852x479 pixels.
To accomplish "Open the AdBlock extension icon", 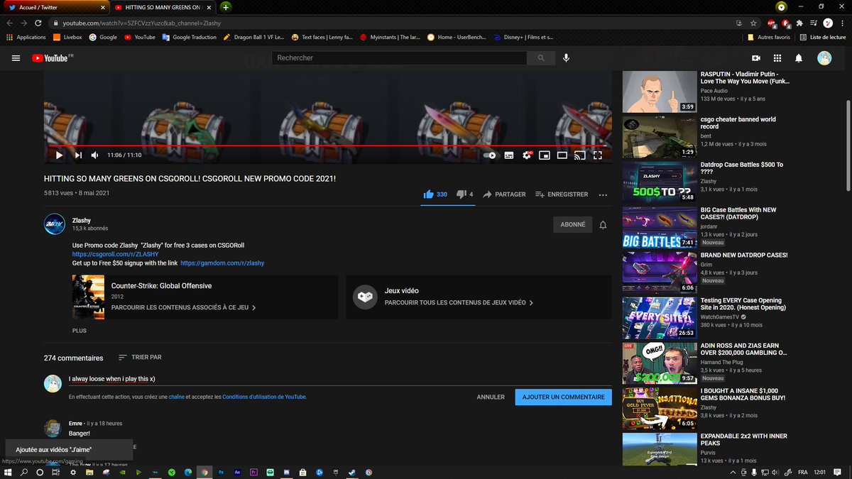I will pyautogui.click(x=772, y=23).
